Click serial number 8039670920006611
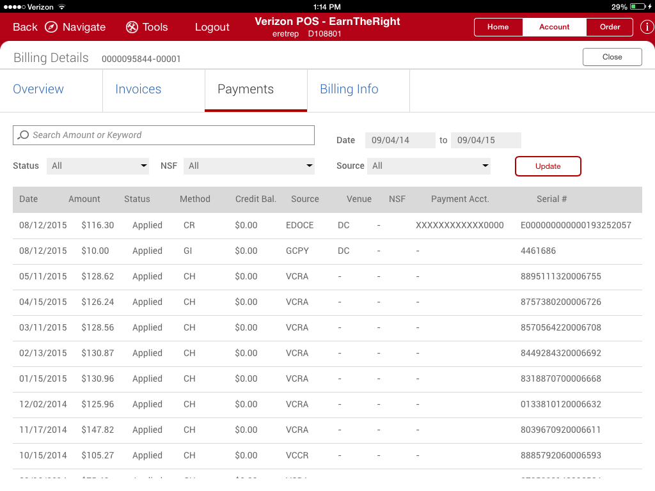The image size is (655, 491). tap(560, 430)
